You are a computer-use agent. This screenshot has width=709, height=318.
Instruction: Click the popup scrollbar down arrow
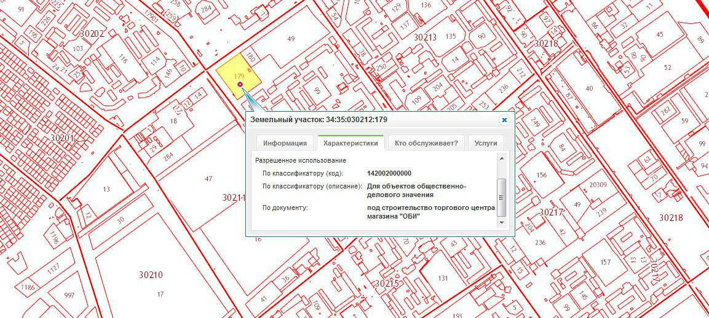coord(502,225)
